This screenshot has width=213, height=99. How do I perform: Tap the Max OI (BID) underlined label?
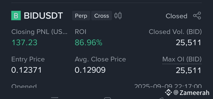[x=182, y=59]
